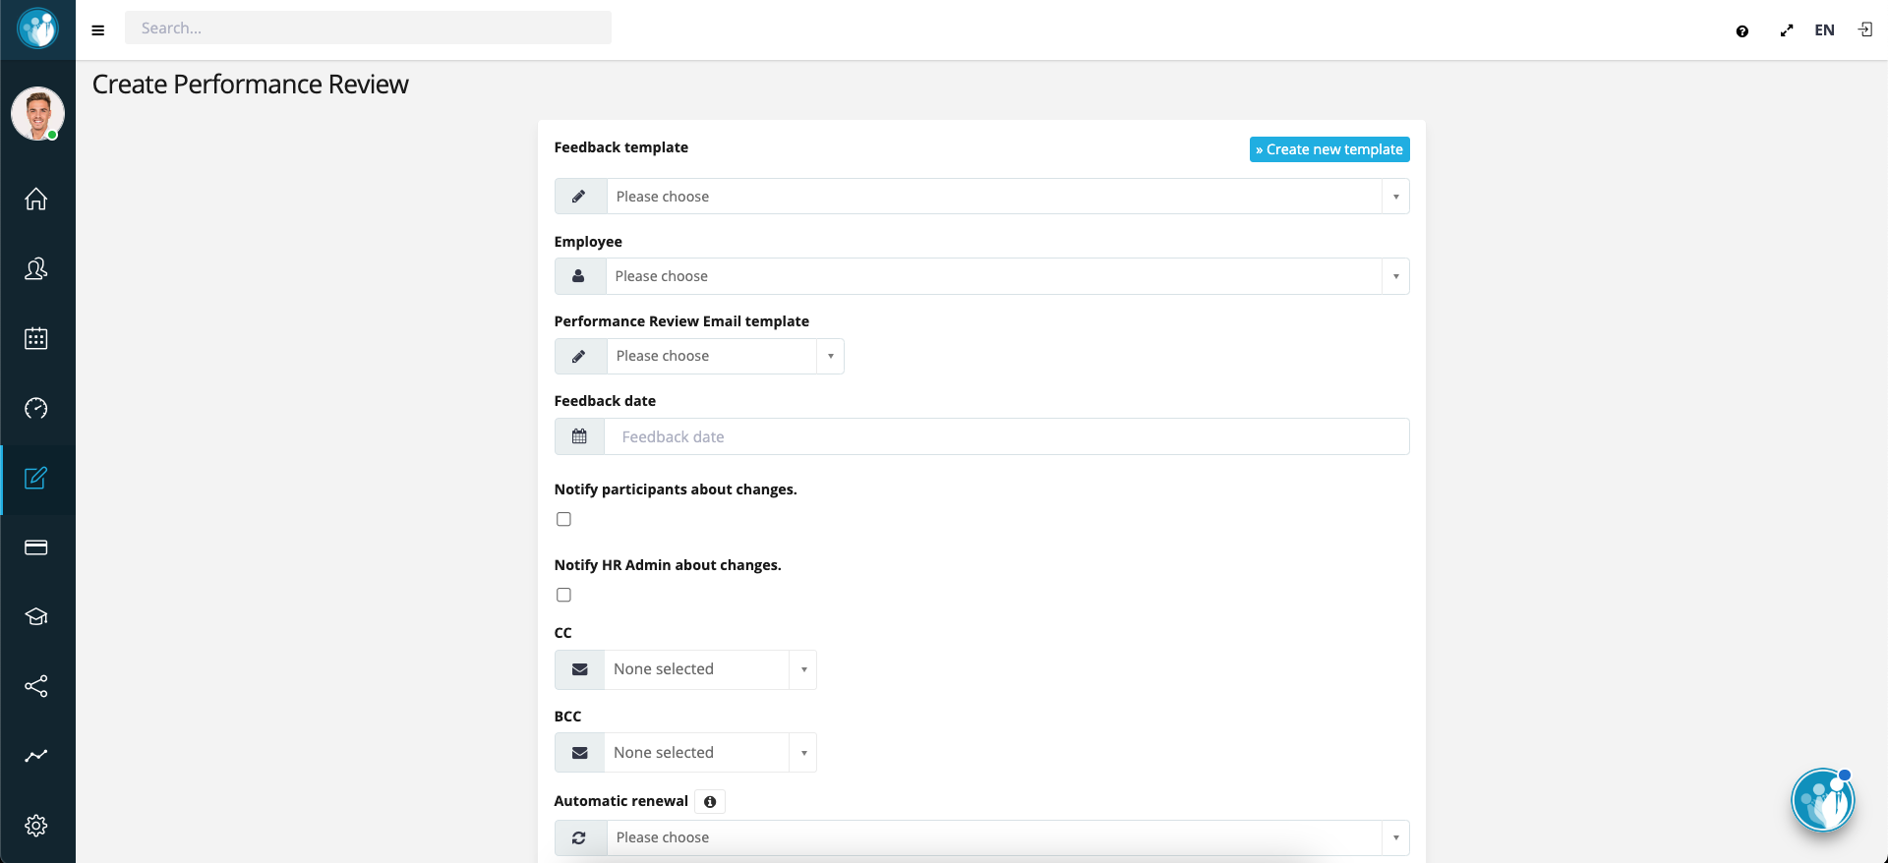Click the Feedback date input field
The image size is (1888, 863).
(x=1005, y=436)
